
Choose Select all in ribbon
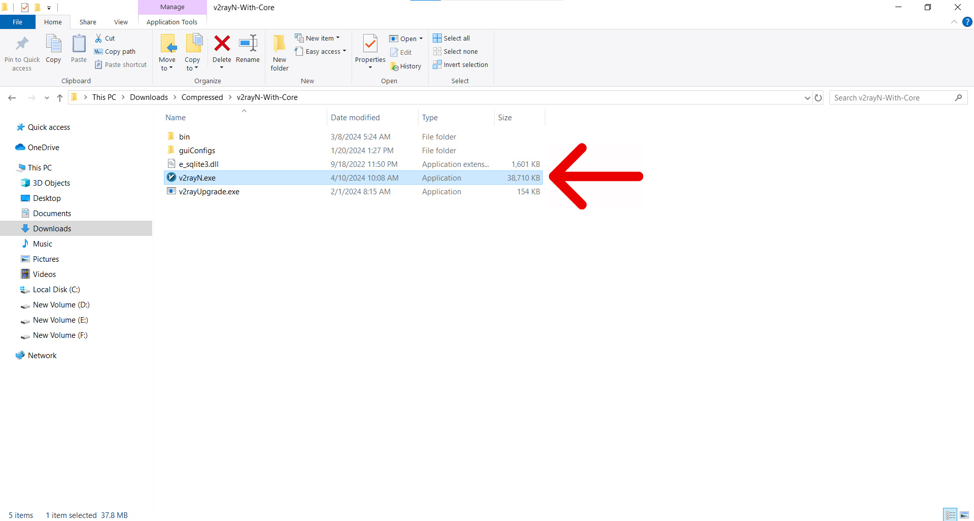[451, 38]
